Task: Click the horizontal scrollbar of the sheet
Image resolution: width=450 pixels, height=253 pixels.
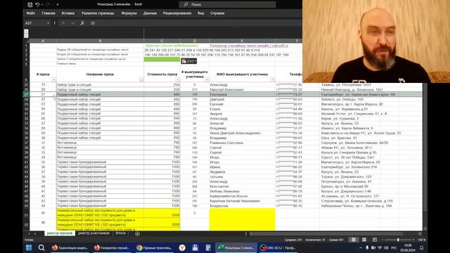Action: (336, 234)
